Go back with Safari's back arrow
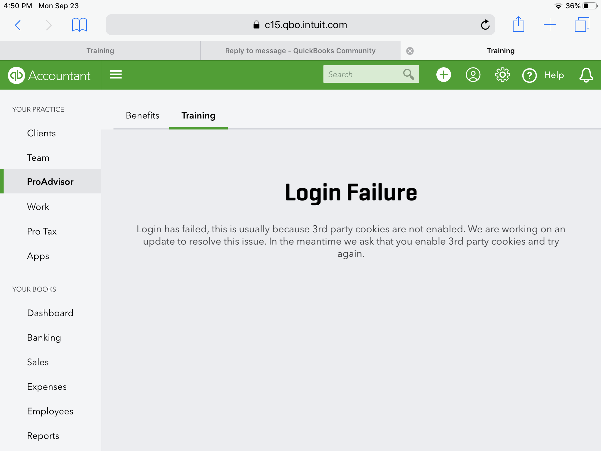Viewport: 601px width, 451px height. pyautogui.click(x=18, y=25)
